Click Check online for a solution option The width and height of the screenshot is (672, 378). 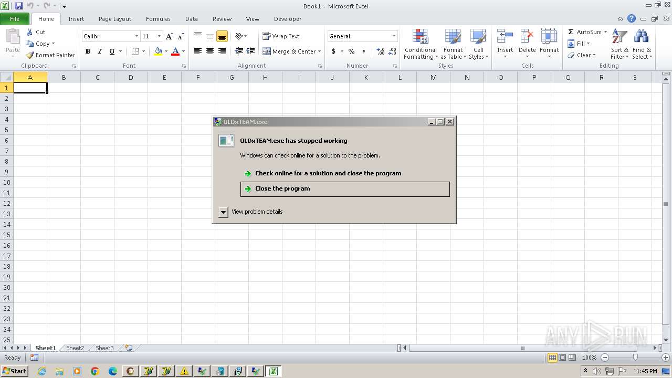[345, 173]
